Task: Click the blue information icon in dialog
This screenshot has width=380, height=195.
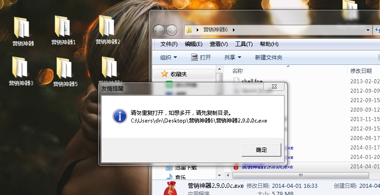Action: [x=120, y=116]
